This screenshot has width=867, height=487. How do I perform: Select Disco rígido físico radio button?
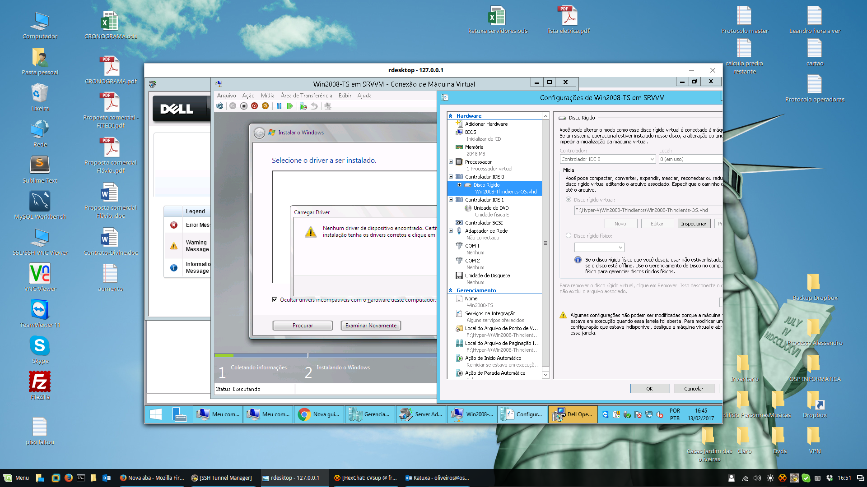569,236
